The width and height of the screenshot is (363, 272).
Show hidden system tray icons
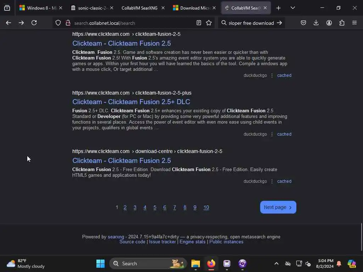pos(276,263)
